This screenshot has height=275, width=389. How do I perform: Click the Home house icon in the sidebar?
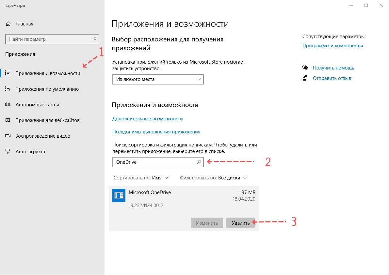(x=8, y=24)
